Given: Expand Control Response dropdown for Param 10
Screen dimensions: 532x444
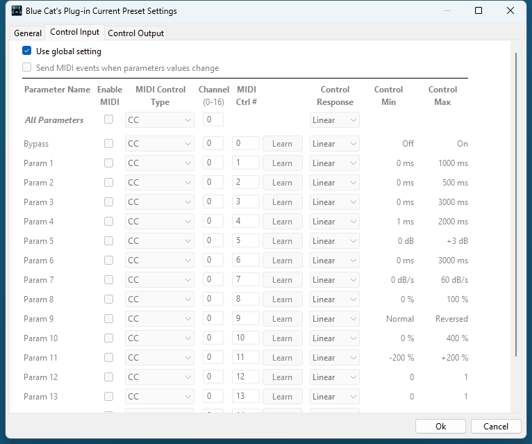Looking at the screenshot, I should [334, 338].
